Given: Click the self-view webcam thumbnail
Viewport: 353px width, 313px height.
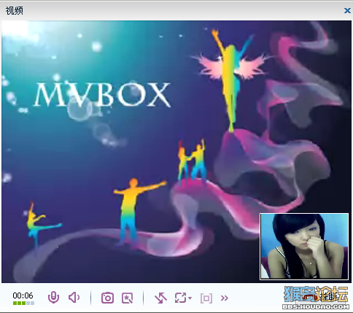Looking at the screenshot, I should point(304,247).
